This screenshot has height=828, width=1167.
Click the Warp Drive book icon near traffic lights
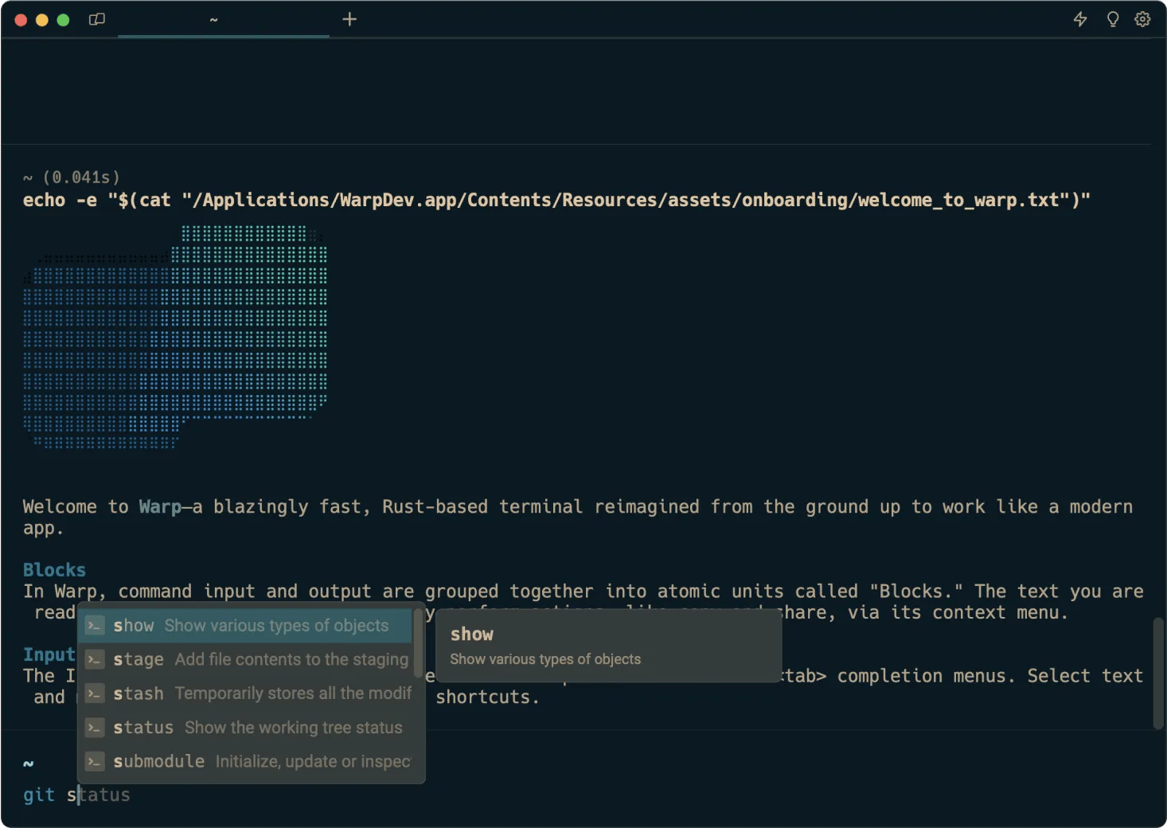coord(96,19)
